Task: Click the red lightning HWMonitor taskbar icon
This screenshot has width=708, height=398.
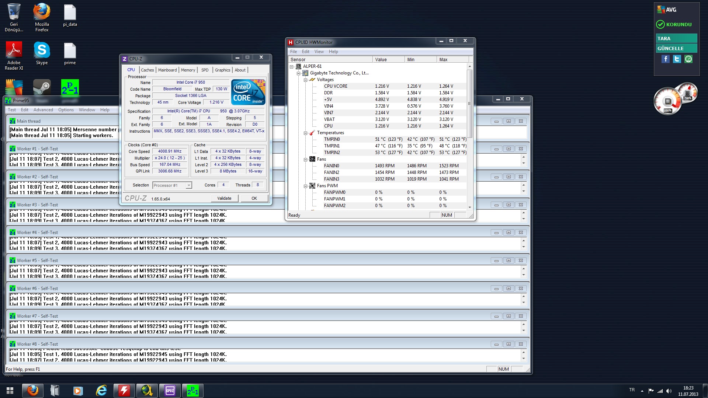Action: click(x=124, y=391)
